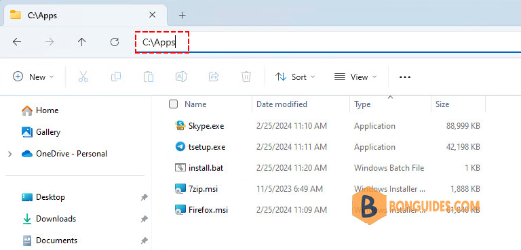The height and width of the screenshot is (250, 521).
Task: Select the C:\Apps tab
Action: (85, 16)
